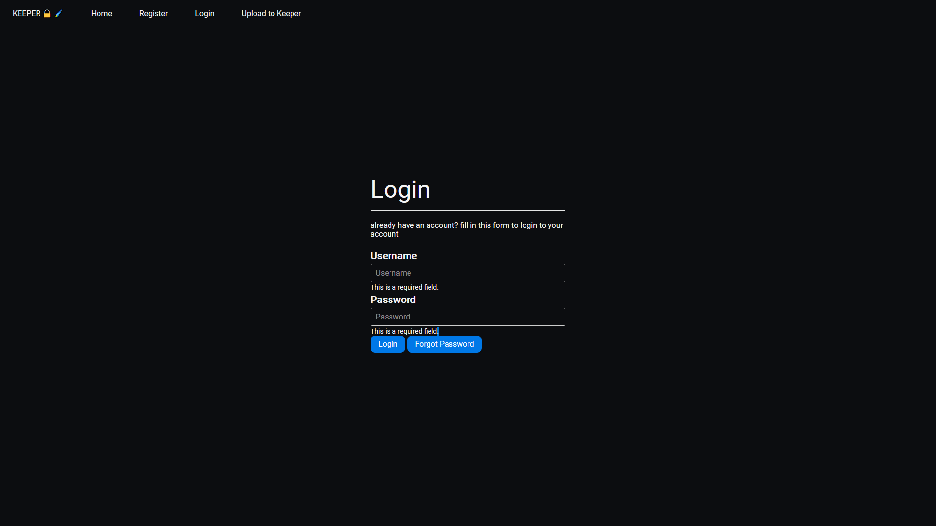Open the Home page from the navbar
The image size is (936, 526).
[x=101, y=13]
